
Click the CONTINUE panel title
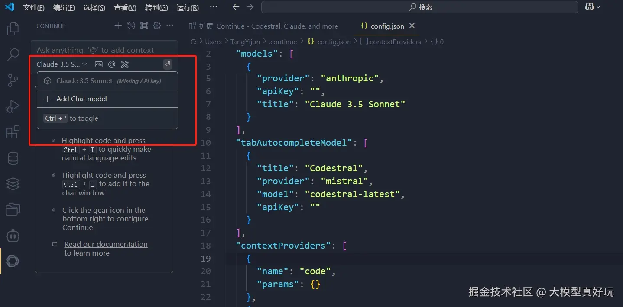point(51,26)
